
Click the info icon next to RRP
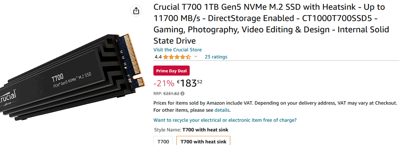182,93
